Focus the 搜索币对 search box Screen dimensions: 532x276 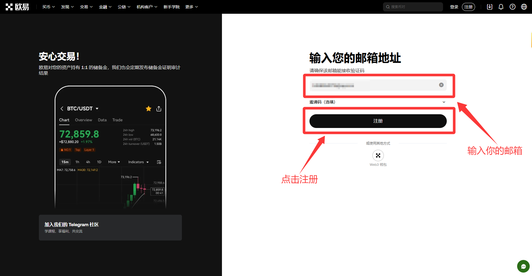(413, 7)
